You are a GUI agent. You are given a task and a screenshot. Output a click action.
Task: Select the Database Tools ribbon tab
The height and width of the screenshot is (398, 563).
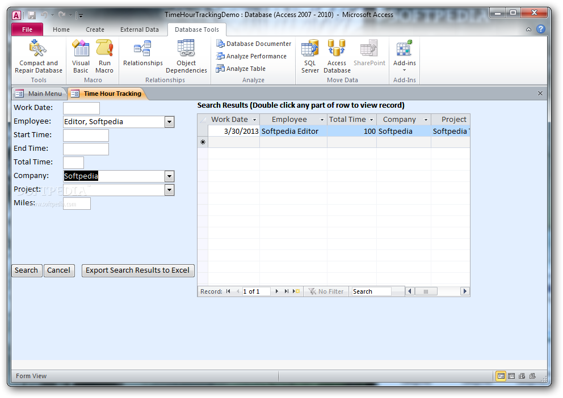click(x=197, y=29)
